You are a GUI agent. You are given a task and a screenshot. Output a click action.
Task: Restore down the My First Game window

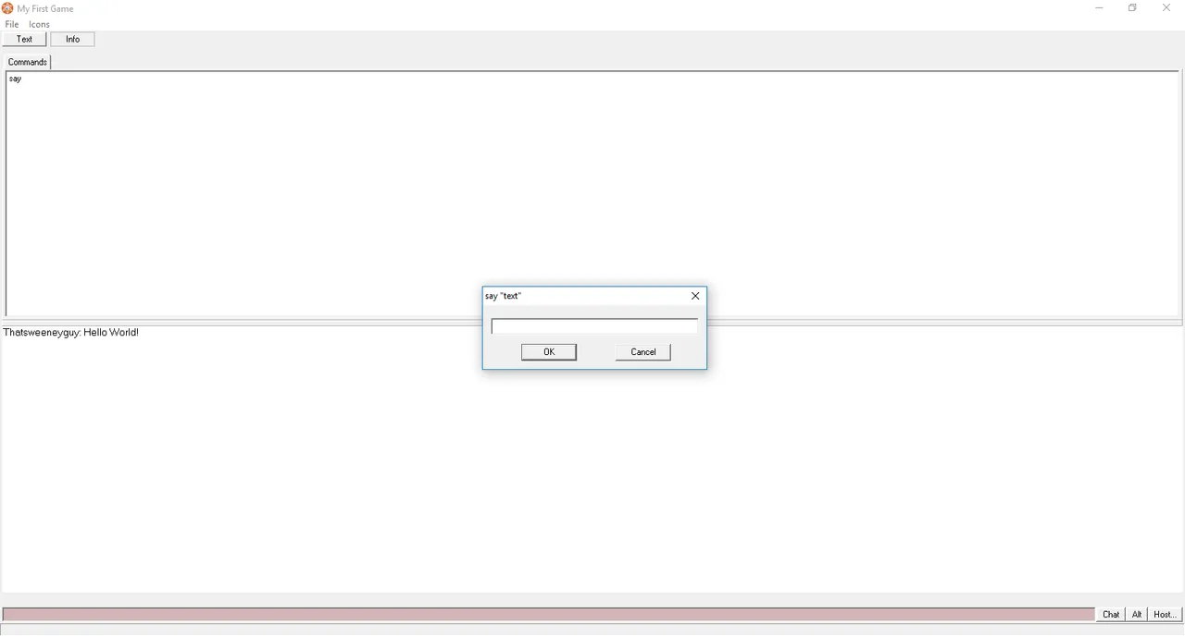pos(1132,8)
